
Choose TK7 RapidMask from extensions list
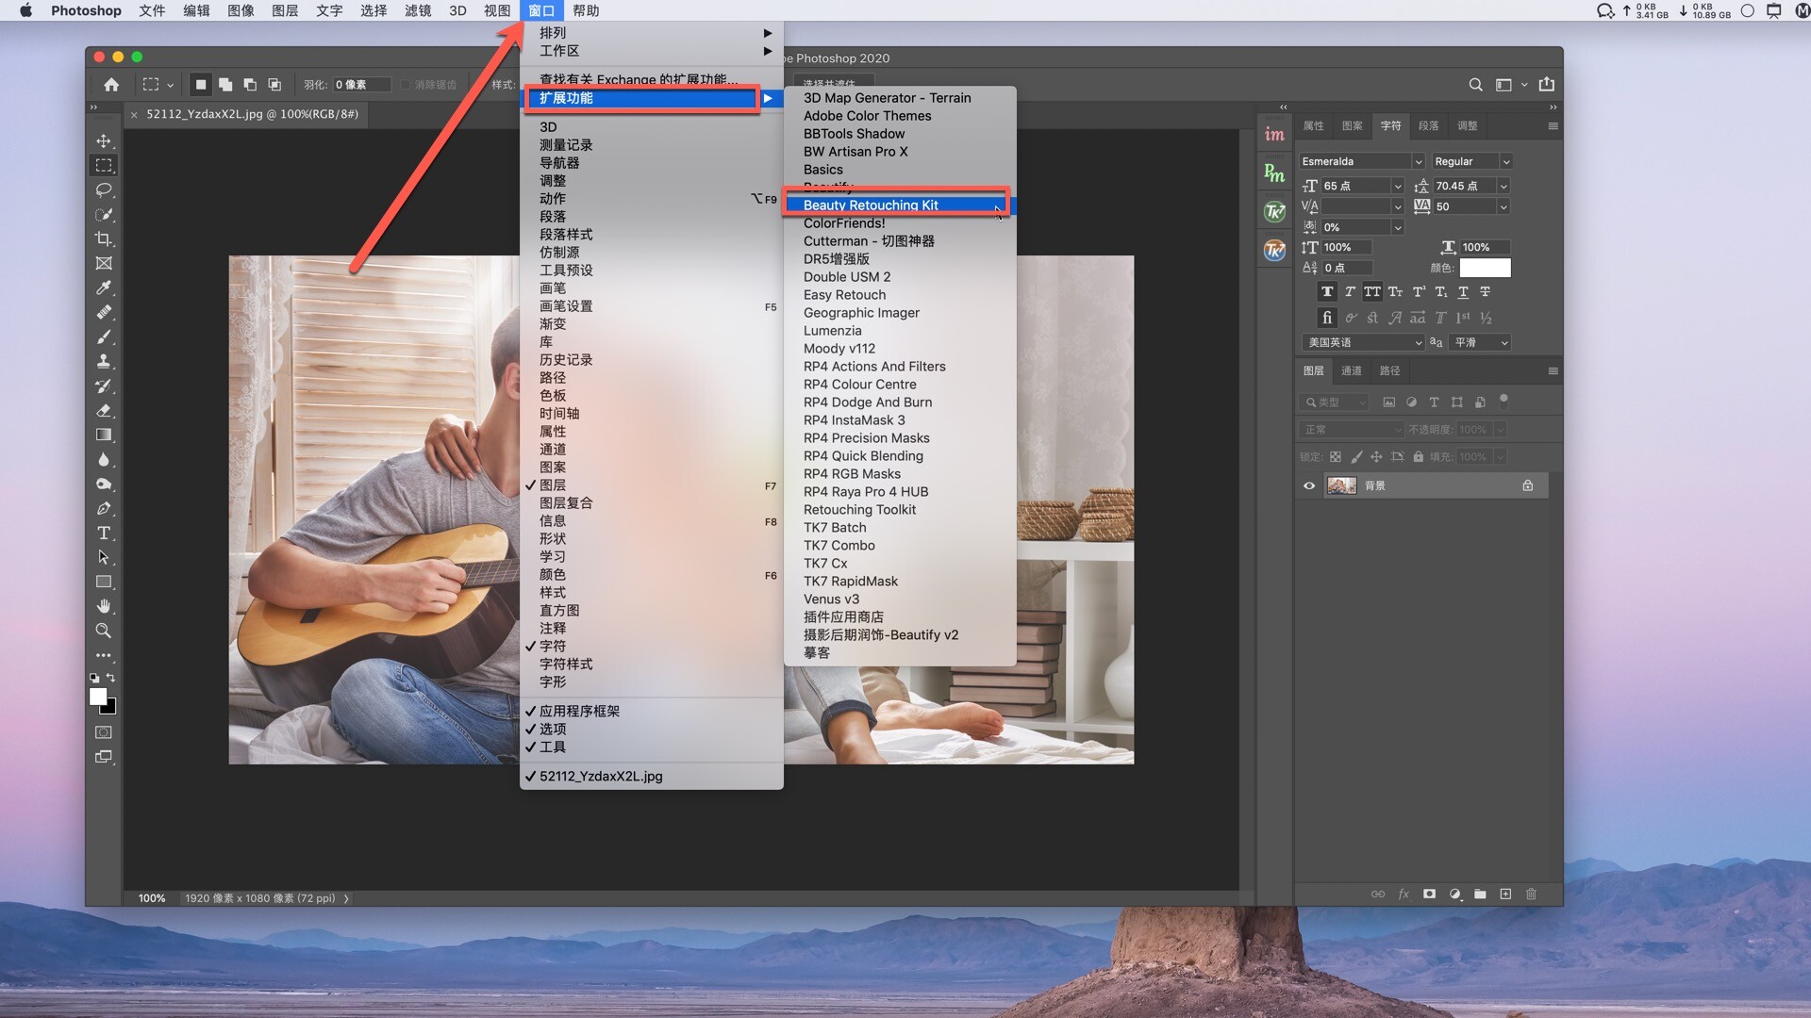899,582
